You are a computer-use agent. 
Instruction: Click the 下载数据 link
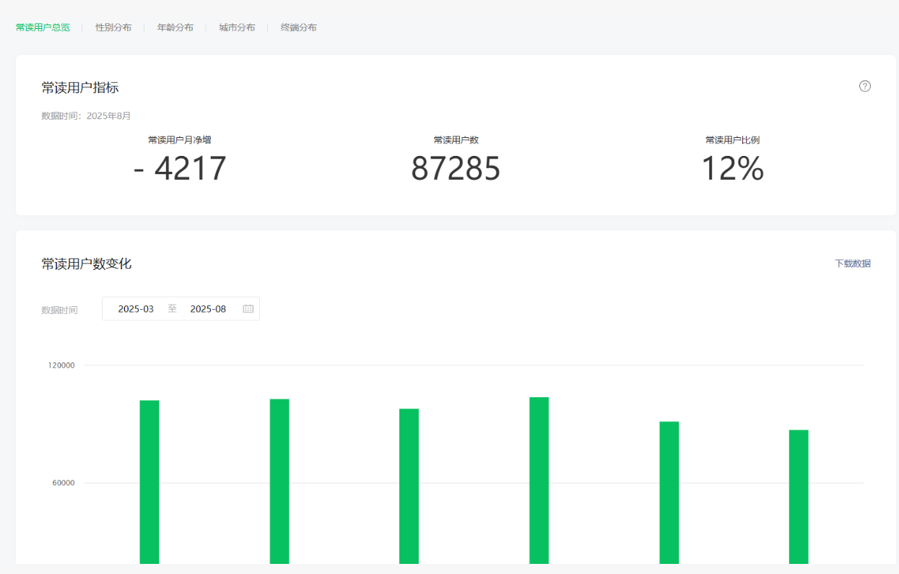click(852, 264)
